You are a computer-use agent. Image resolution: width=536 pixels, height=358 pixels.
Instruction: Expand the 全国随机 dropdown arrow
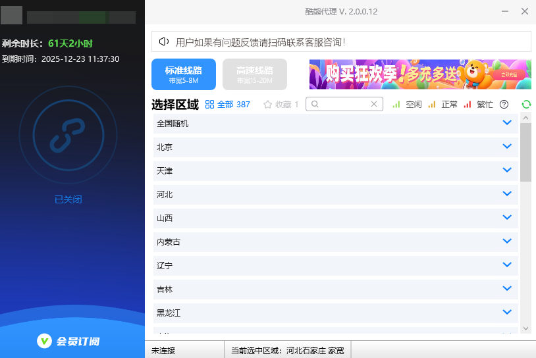(x=507, y=123)
